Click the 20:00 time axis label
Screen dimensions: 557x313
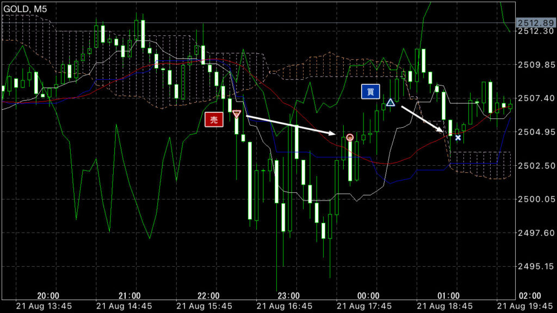tap(48, 295)
